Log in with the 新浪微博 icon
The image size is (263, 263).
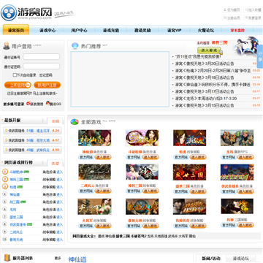pyautogui.click(x=28, y=103)
